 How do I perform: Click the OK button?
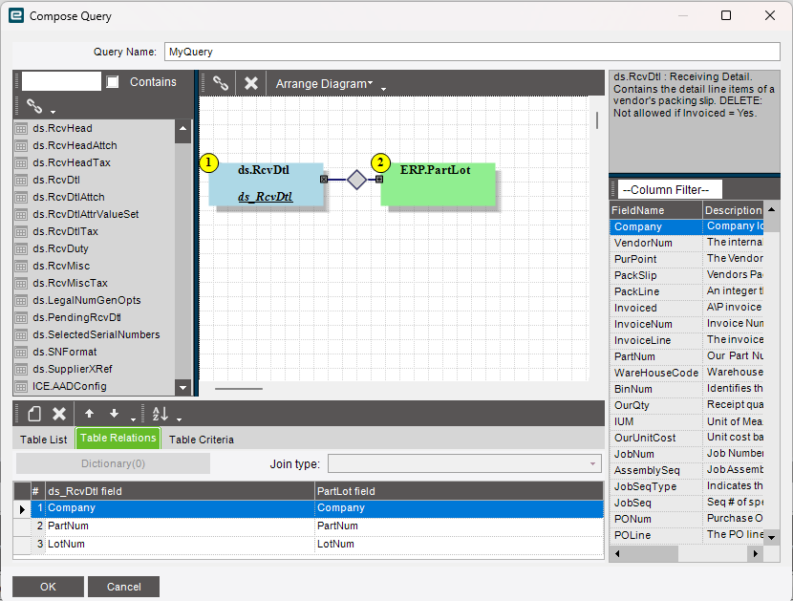click(x=48, y=587)
